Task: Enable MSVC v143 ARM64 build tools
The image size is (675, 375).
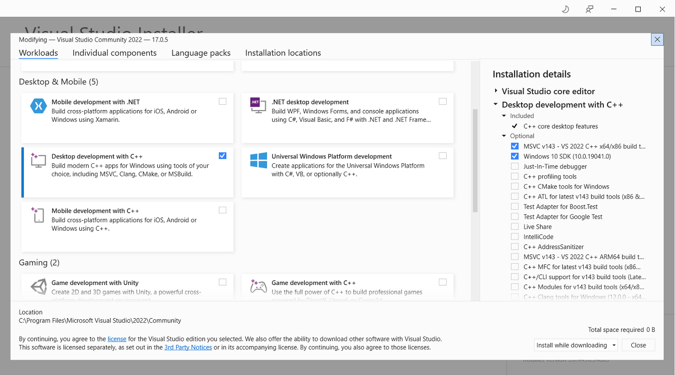Action: point(515,256)
